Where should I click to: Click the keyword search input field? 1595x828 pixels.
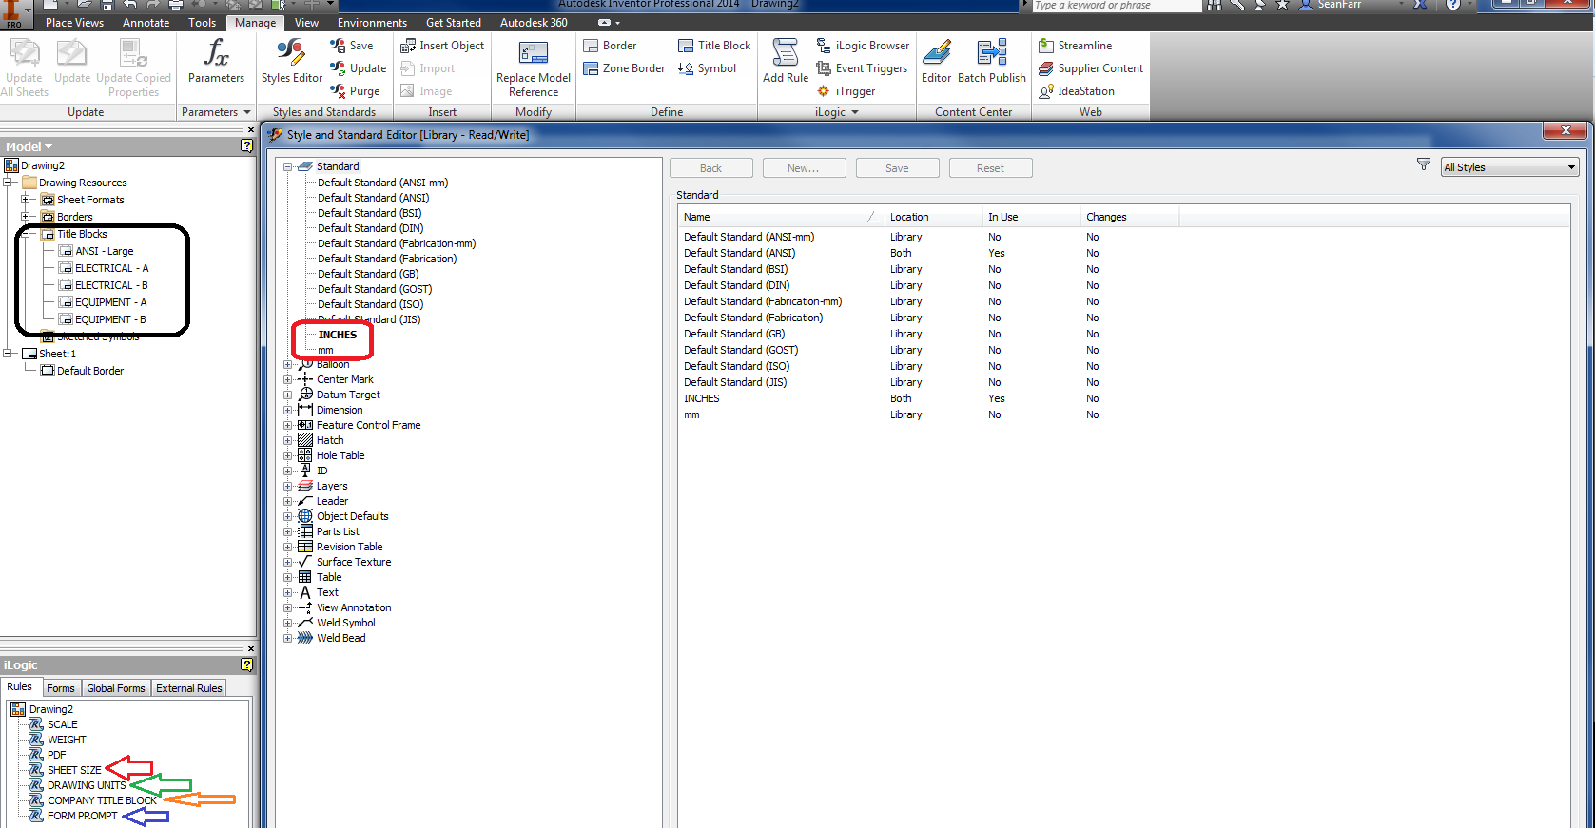1117,6
